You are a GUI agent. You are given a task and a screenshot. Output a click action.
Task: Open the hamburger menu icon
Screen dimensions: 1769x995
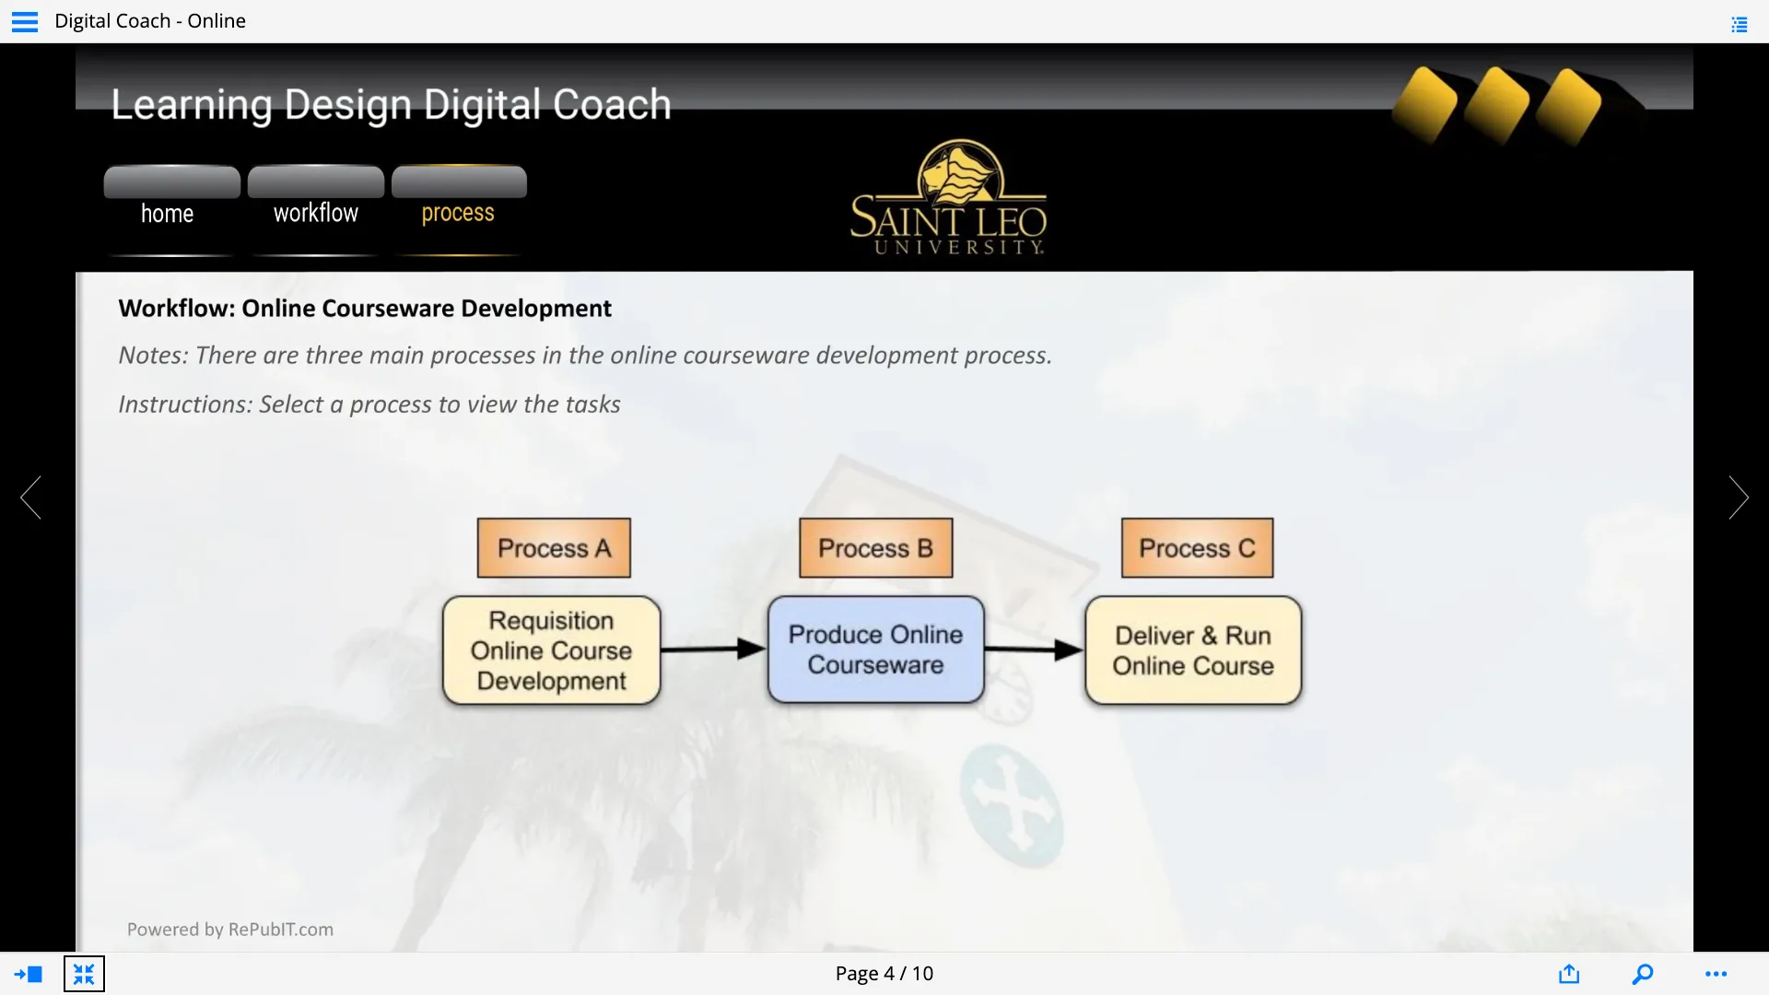(x=25, y=21)
